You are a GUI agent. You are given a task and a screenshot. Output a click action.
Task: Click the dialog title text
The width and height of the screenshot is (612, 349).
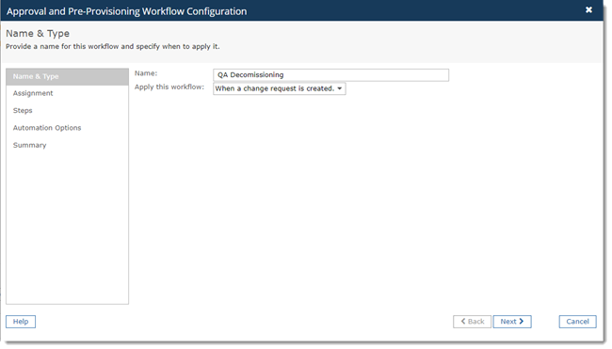coord(126,11)
